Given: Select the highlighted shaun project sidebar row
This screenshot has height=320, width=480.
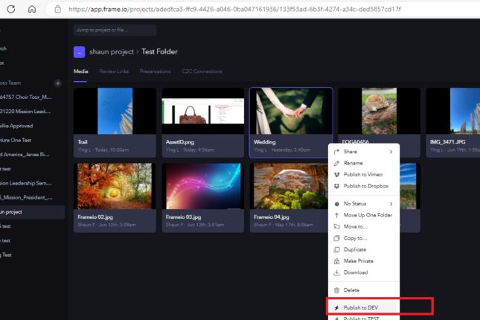Looking at the screenshot, I should pyautogui.click(x=32, y=212).
